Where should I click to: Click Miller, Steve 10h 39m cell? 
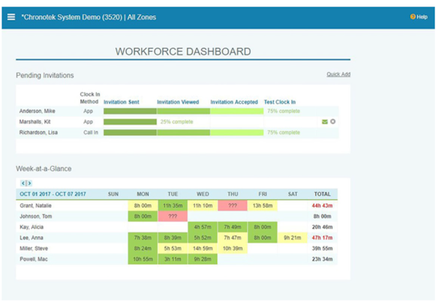(232, 249)
